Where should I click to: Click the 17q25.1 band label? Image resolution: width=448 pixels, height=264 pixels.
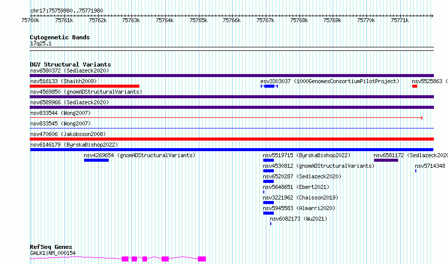pos(41,43)
